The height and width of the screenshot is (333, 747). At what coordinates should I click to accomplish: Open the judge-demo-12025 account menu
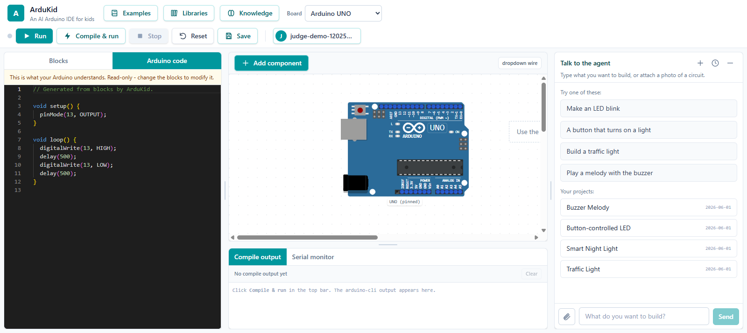click(317, 36)
